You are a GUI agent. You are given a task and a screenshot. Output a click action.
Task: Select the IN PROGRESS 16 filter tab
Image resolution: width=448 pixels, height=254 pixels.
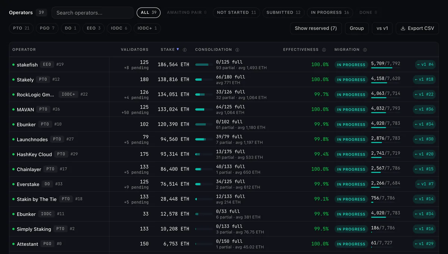(x=330, y=13)
